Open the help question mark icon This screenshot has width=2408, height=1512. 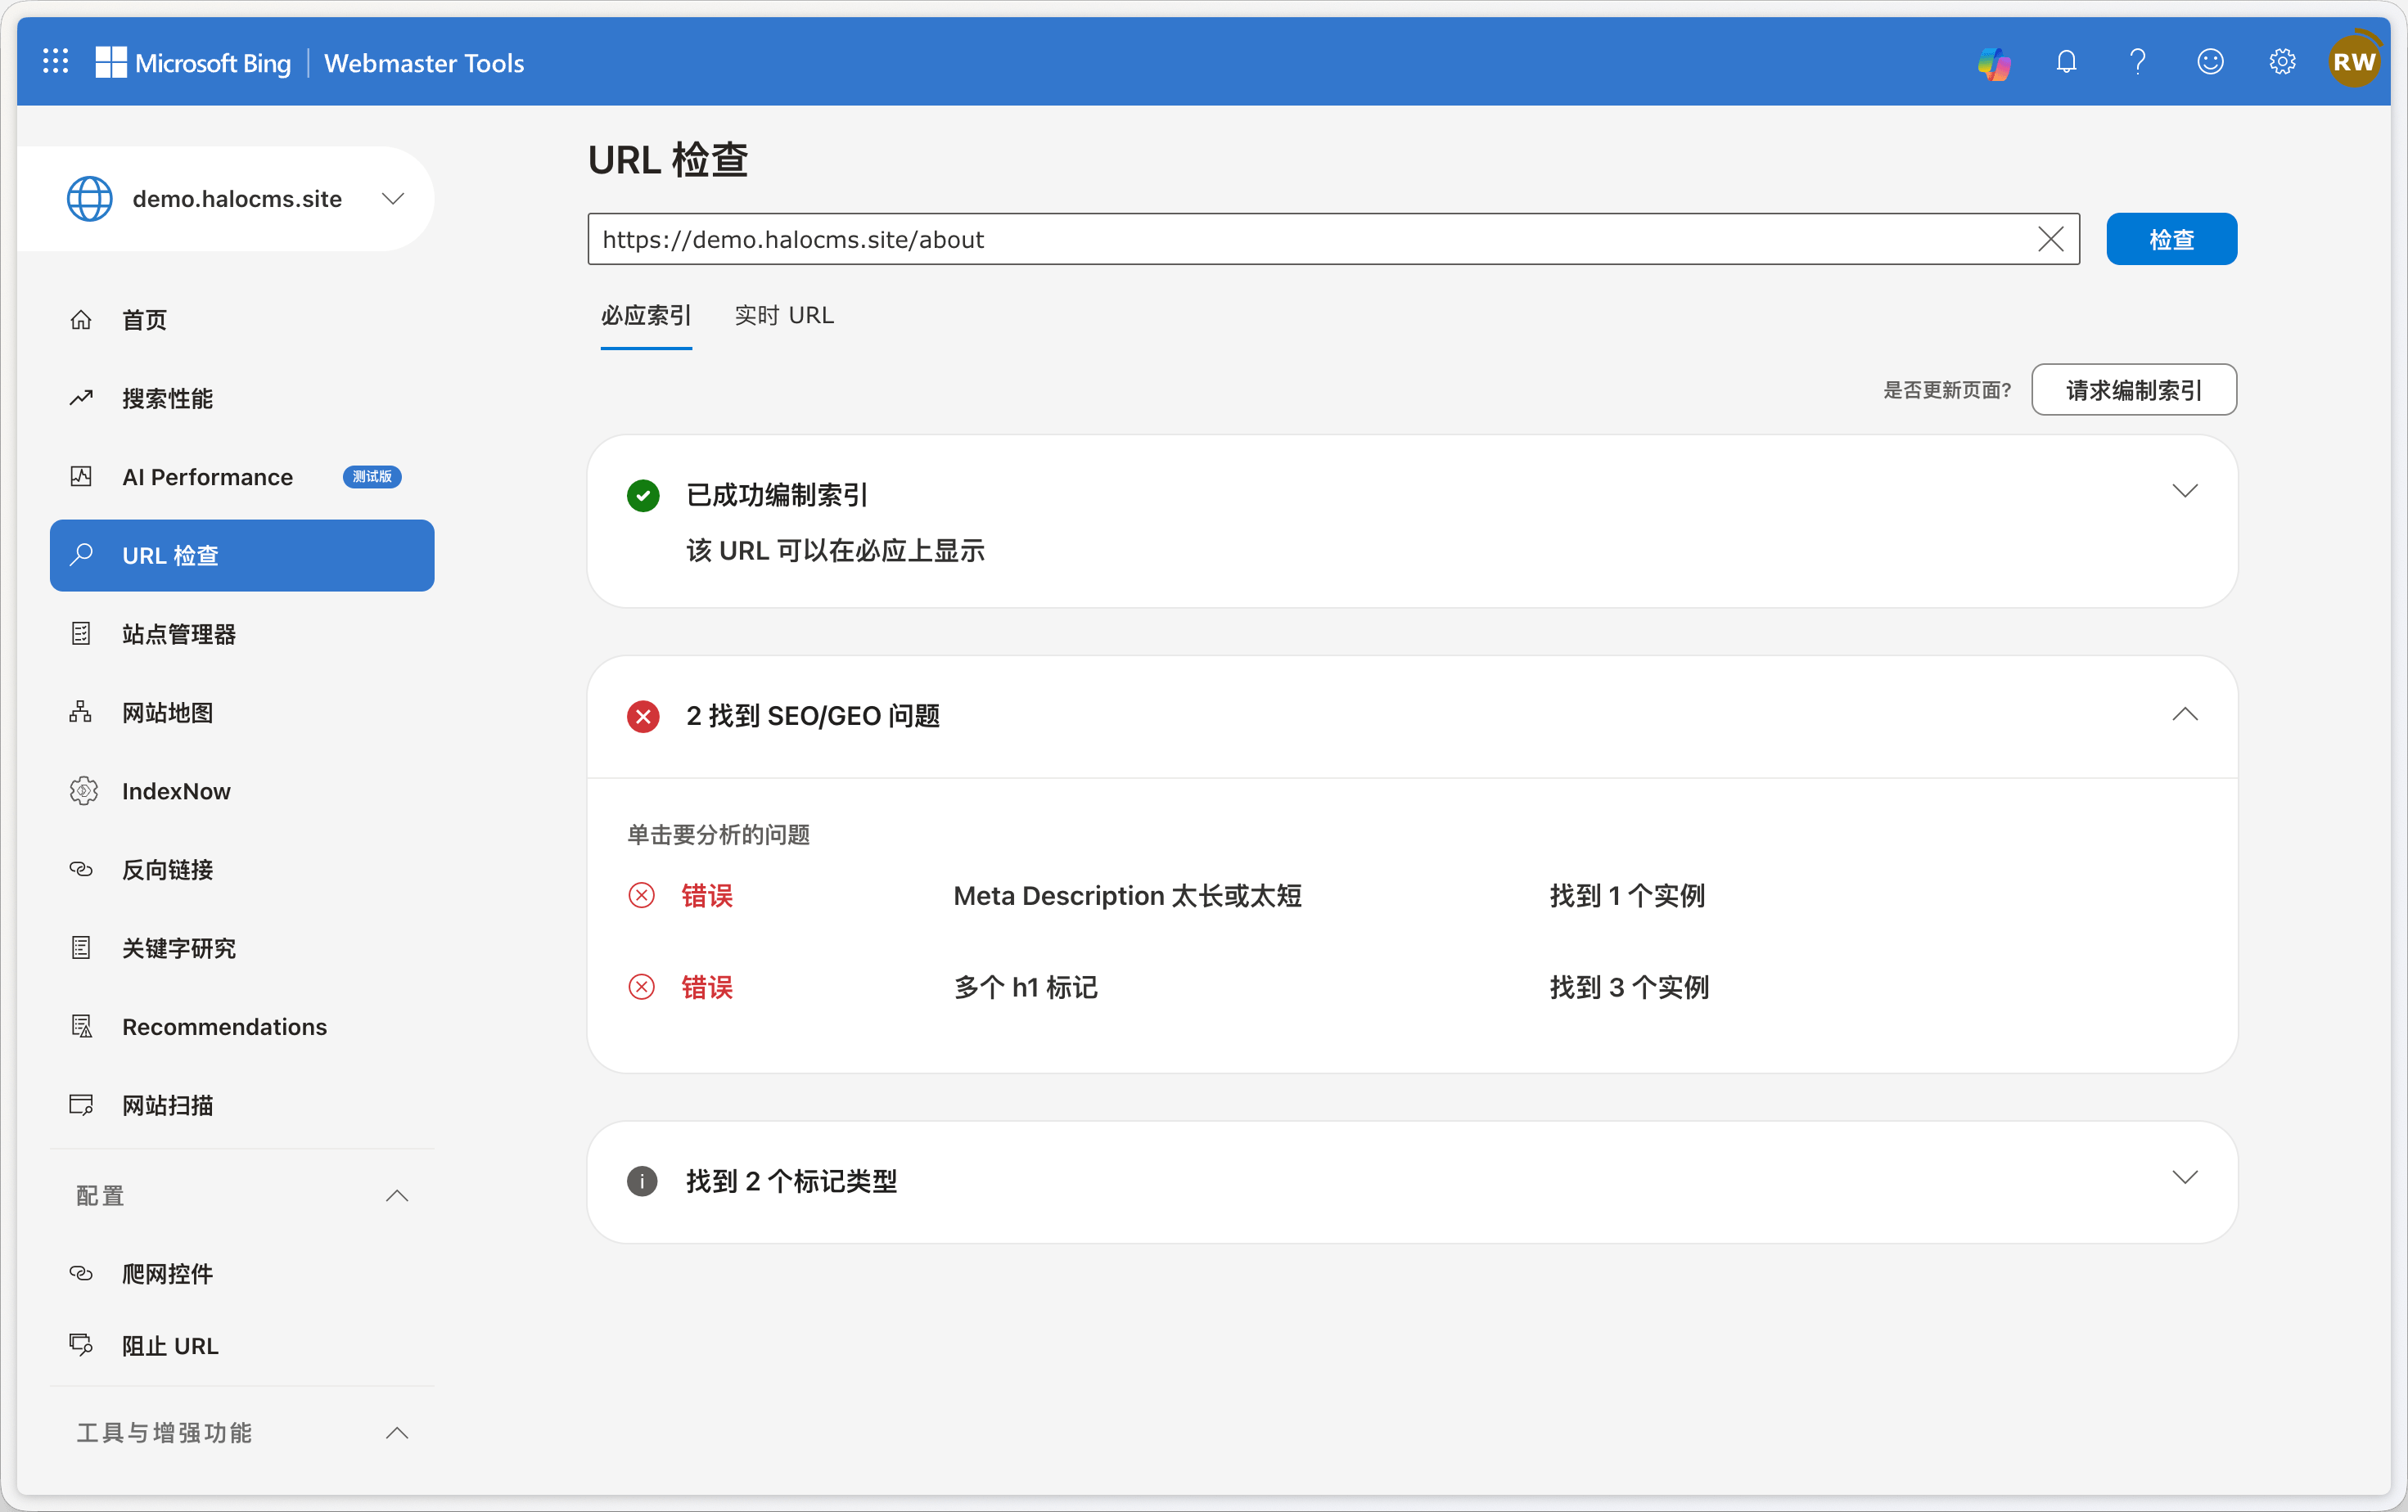click(x=2138, y=63)
